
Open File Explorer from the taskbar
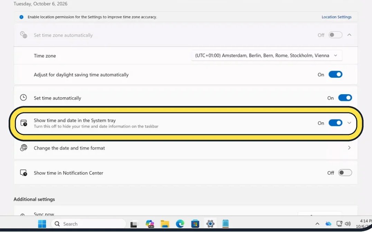click(x=165, y=224)
